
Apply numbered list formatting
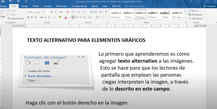tap(79, 12)
